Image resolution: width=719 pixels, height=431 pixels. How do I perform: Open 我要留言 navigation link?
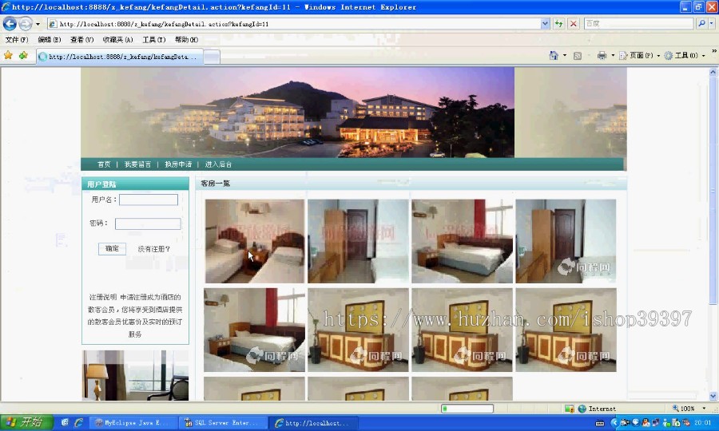coord(137,164)
